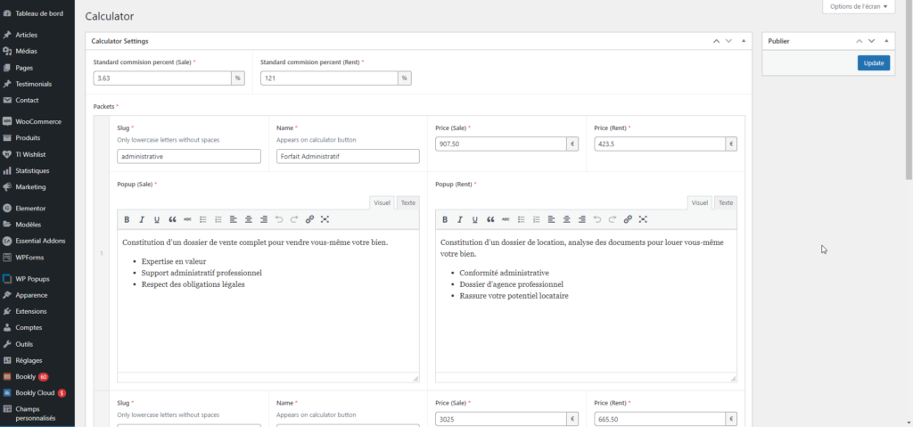
Task: Apply strikethrough in Popup (Sale) editor
Action: (x=187, y=219)
